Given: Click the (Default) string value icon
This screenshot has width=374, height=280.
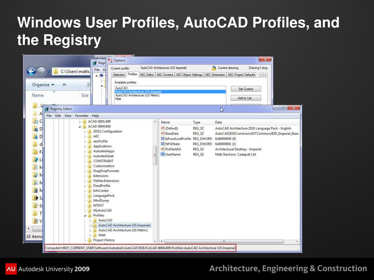Looking at the screenshot, I should point(163,128).
